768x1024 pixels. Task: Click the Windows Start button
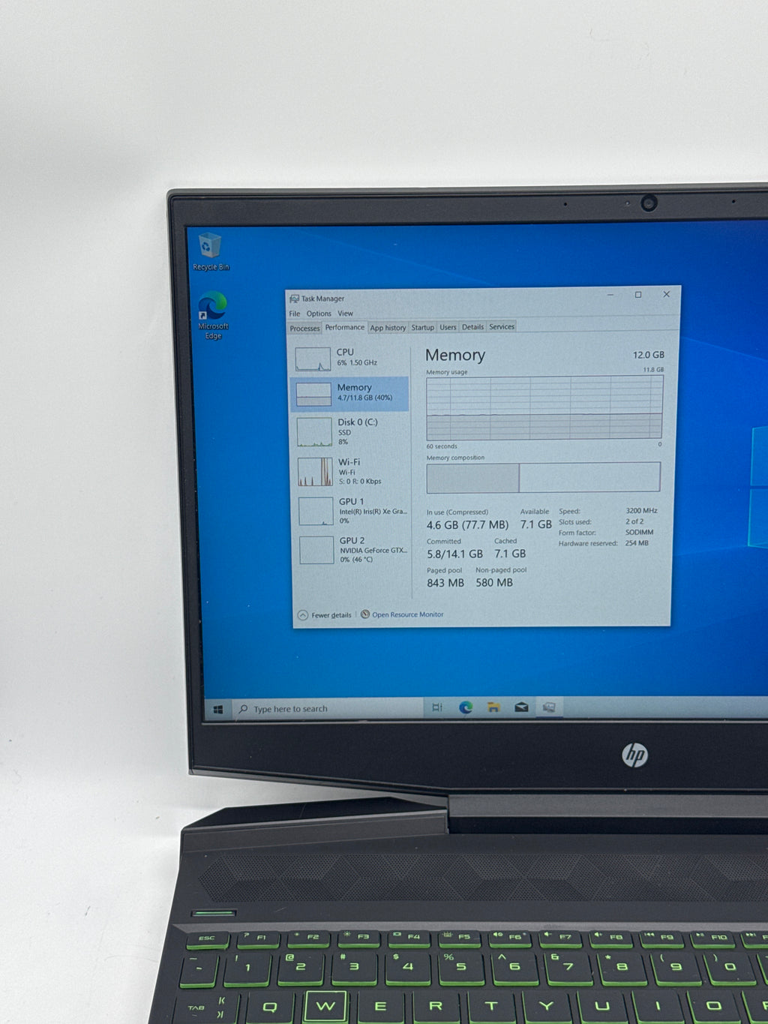(218, 709)
